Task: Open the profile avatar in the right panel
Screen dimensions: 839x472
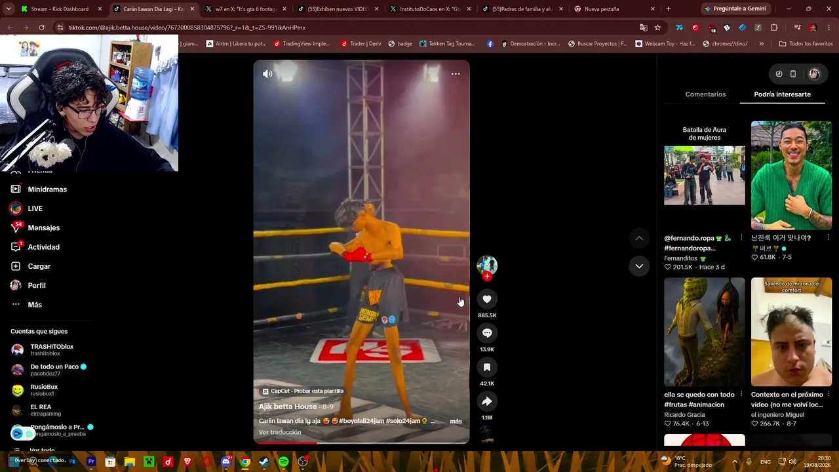Action: 814,74
